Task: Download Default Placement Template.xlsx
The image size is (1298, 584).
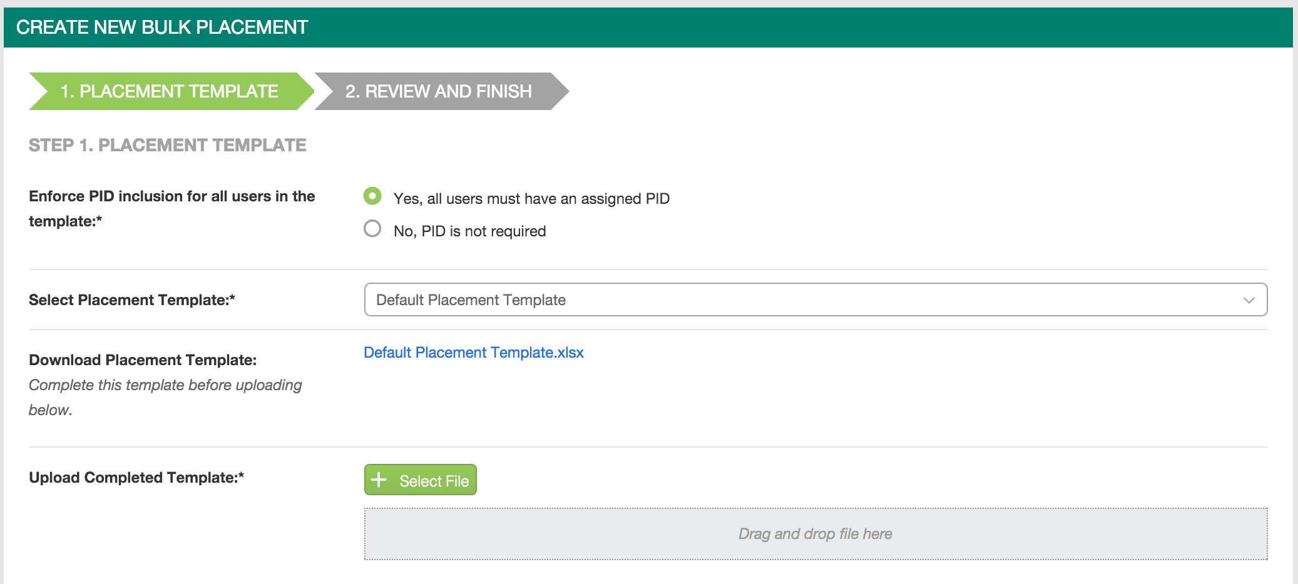Action: click(473, 353)
